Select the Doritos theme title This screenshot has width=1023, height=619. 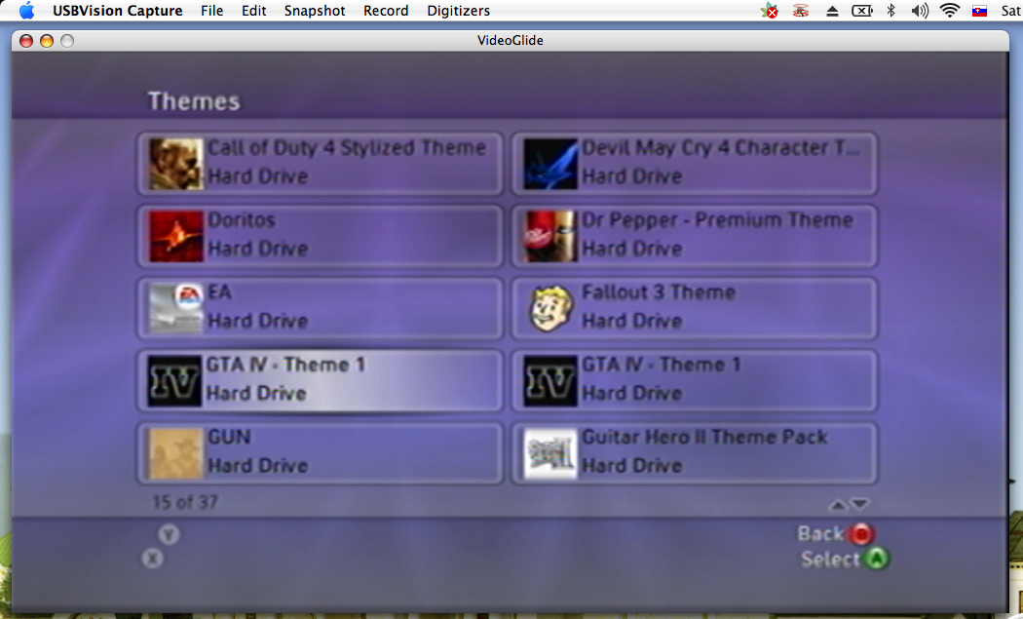242,220
